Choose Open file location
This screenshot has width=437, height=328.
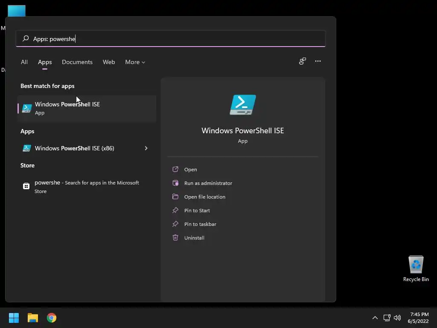[x=205, y=197]
